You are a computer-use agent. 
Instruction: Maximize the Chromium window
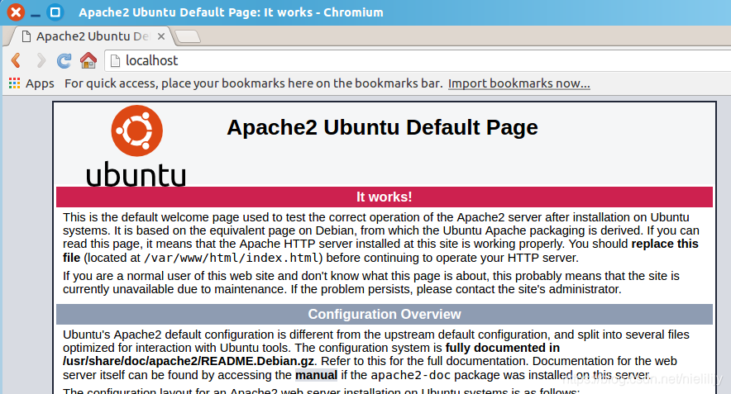[x=55, y=12]
